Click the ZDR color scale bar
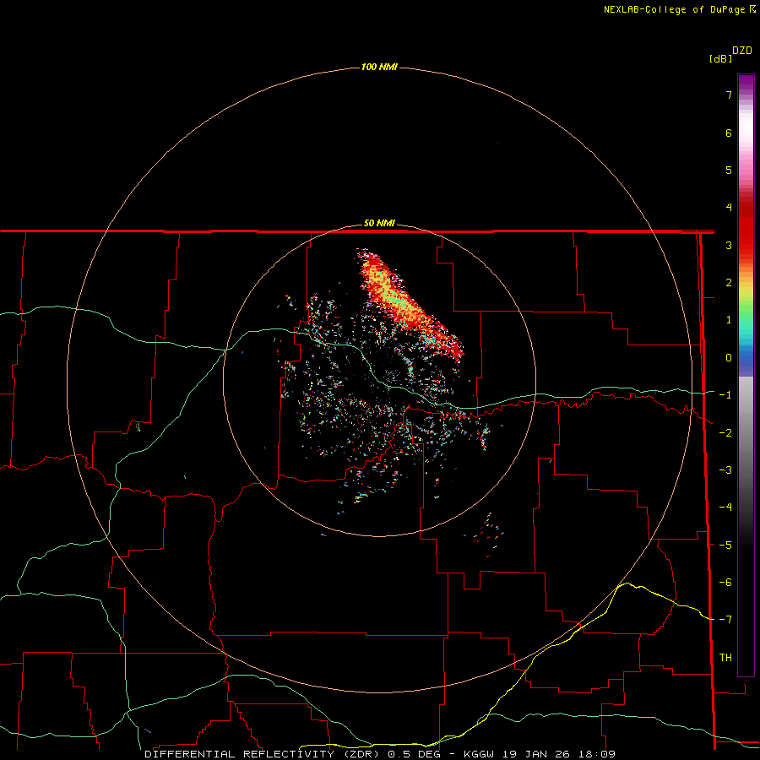This screenshot has height=760, width=760. pos(746,375)
